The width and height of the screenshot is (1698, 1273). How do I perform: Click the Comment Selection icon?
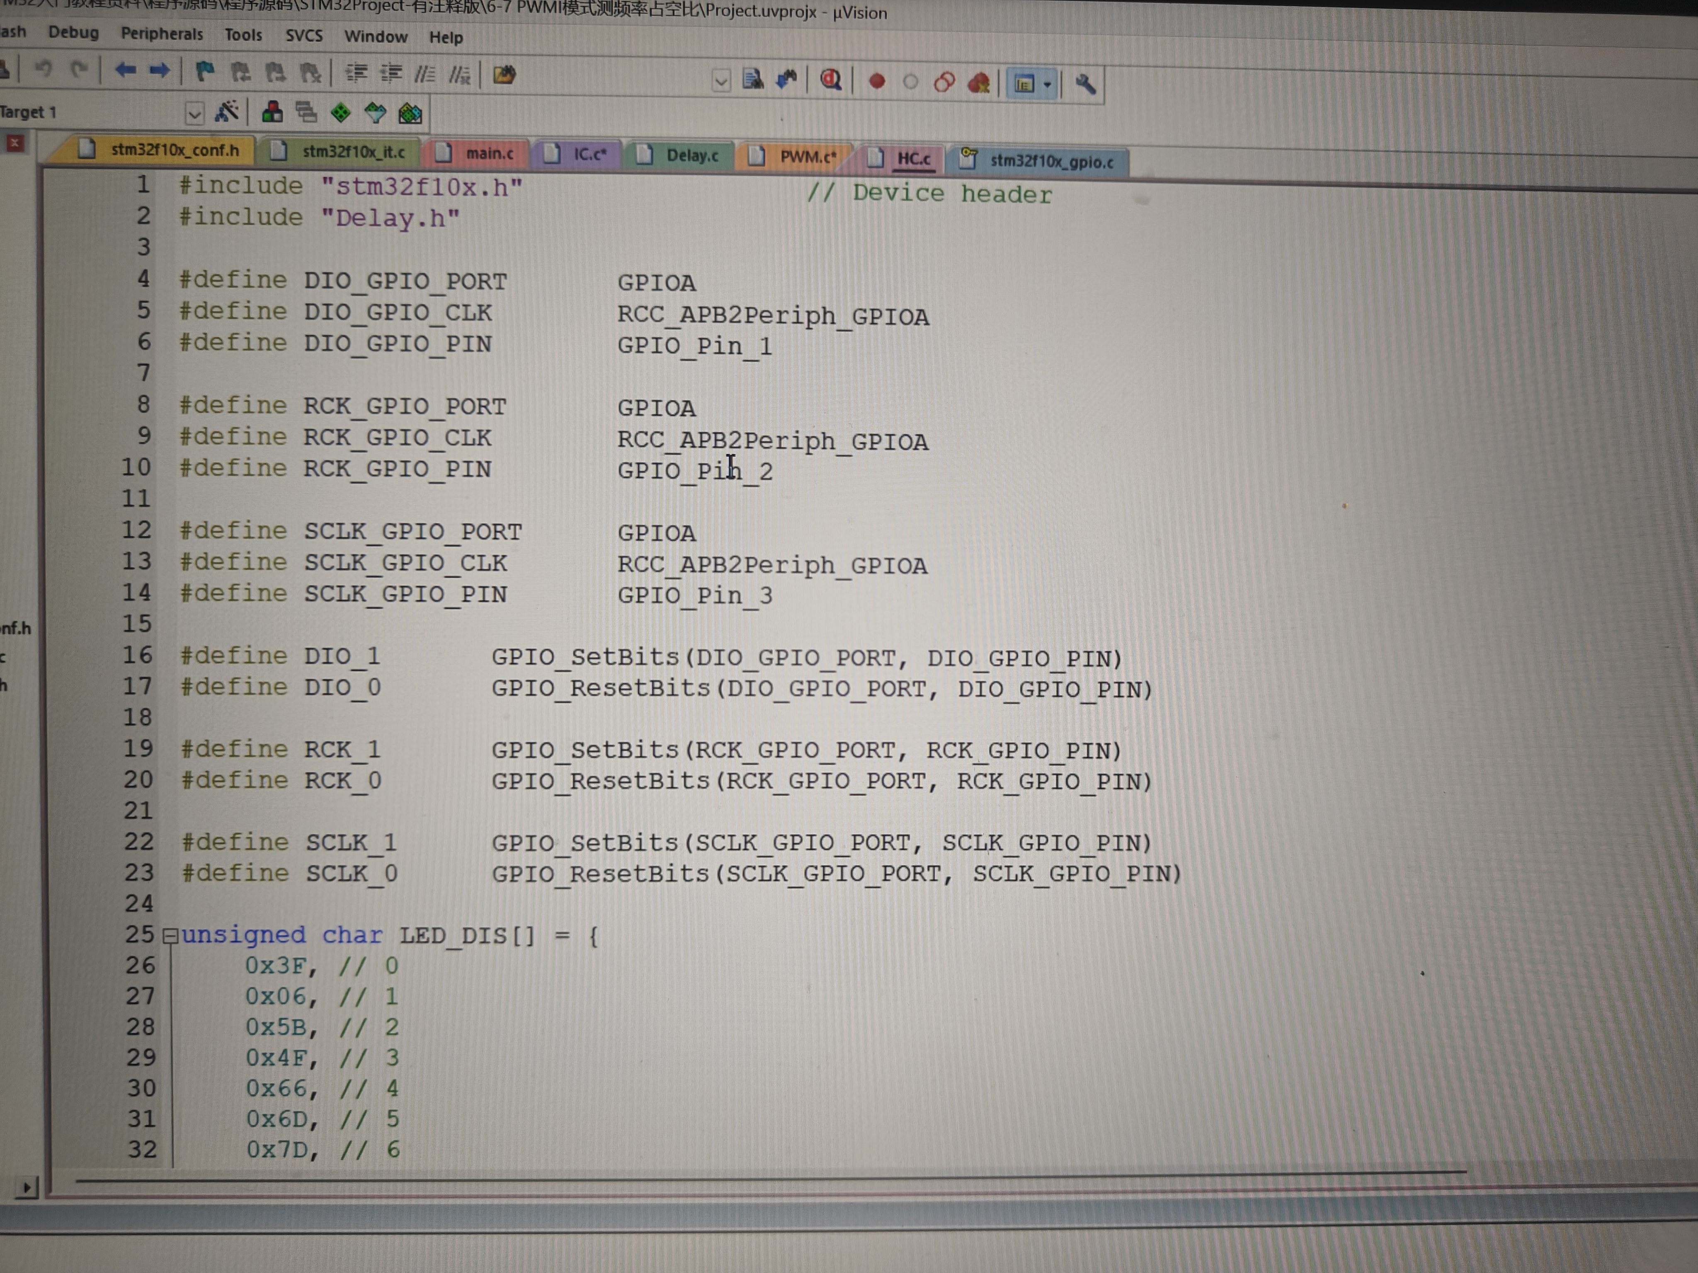424,74
